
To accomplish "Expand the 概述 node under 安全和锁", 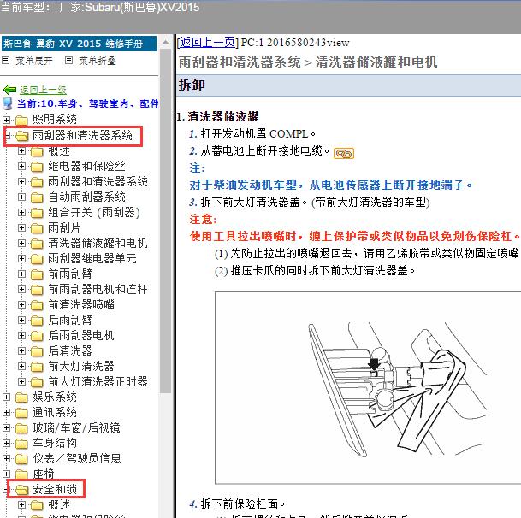I will (x=21, y=504).
